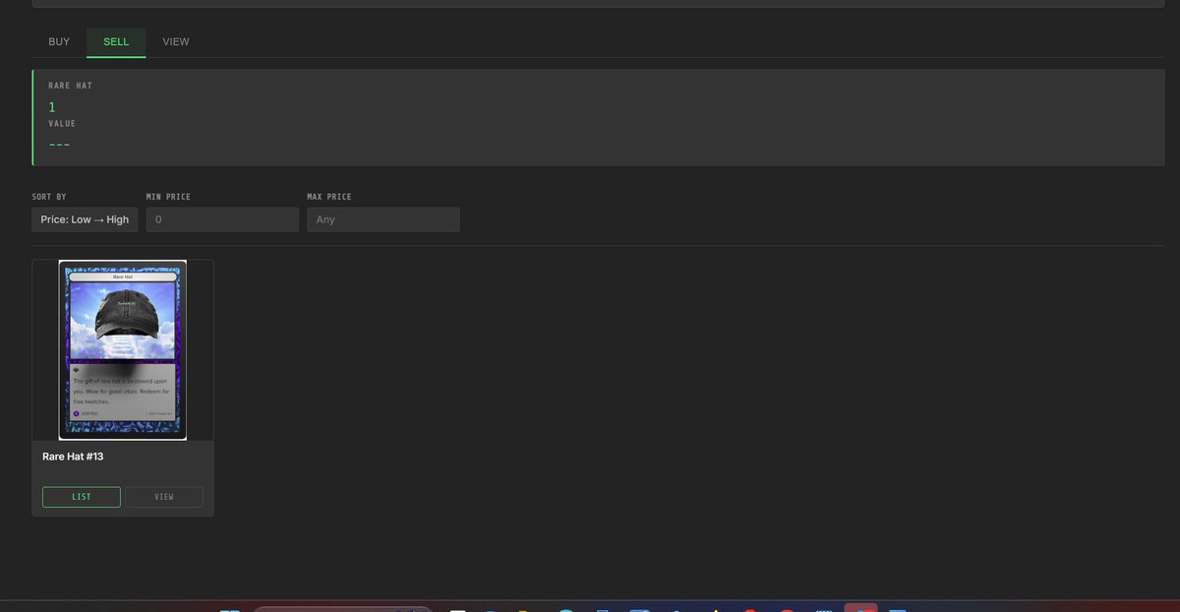Click the '---' value placeholder

pos(59,145)
